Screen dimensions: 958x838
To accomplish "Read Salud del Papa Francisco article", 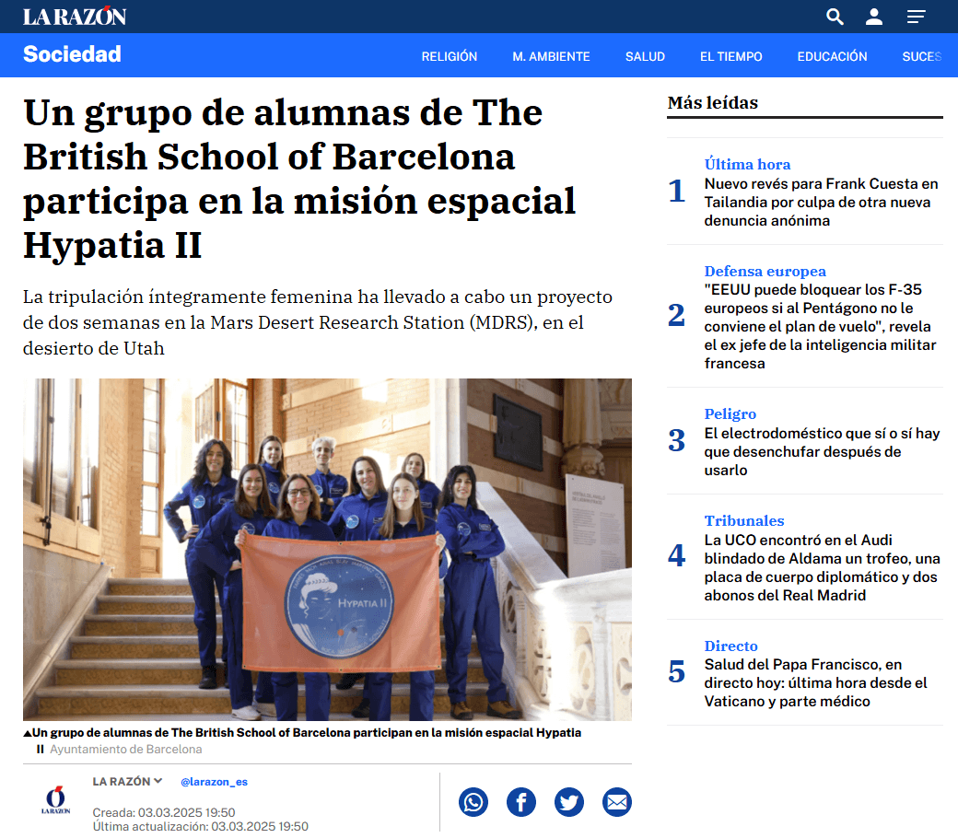I will tap(815, 683).
